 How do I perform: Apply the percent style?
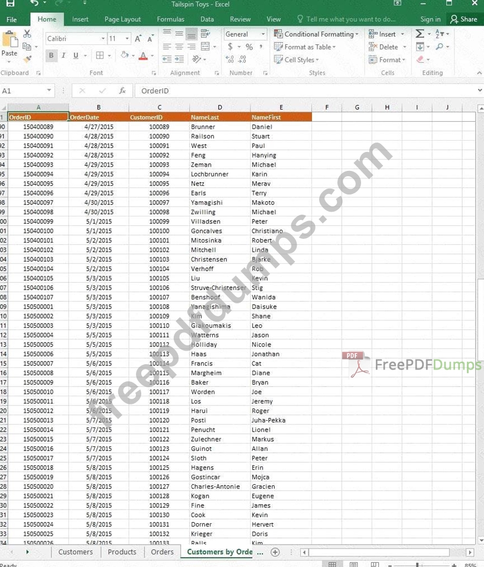[249, 47]
